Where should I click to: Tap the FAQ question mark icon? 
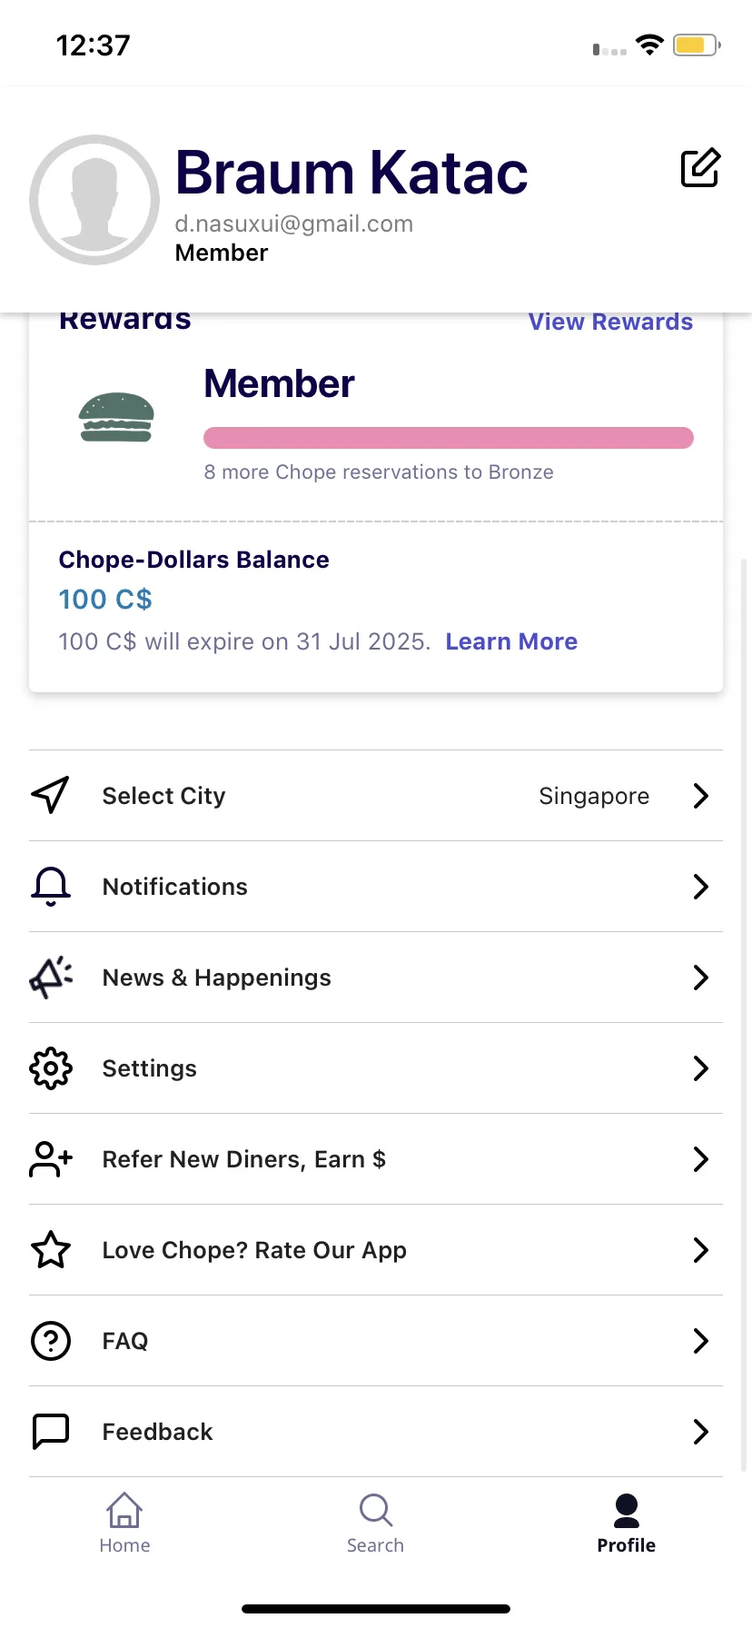(51, 1341)
